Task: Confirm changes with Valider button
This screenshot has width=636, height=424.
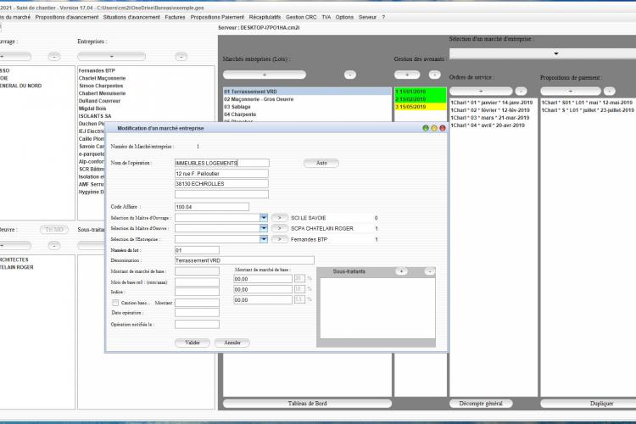Action: point(192,343)
